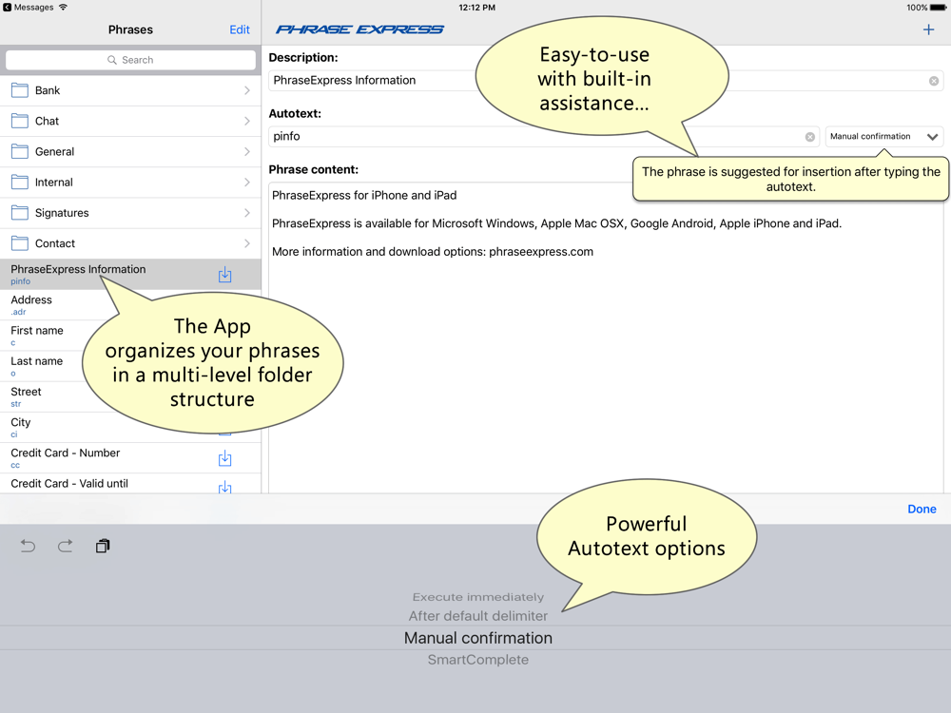951x713 pixels.
Task: Select the Credit Card - Valid until phrase
Action: click(130, 484)
